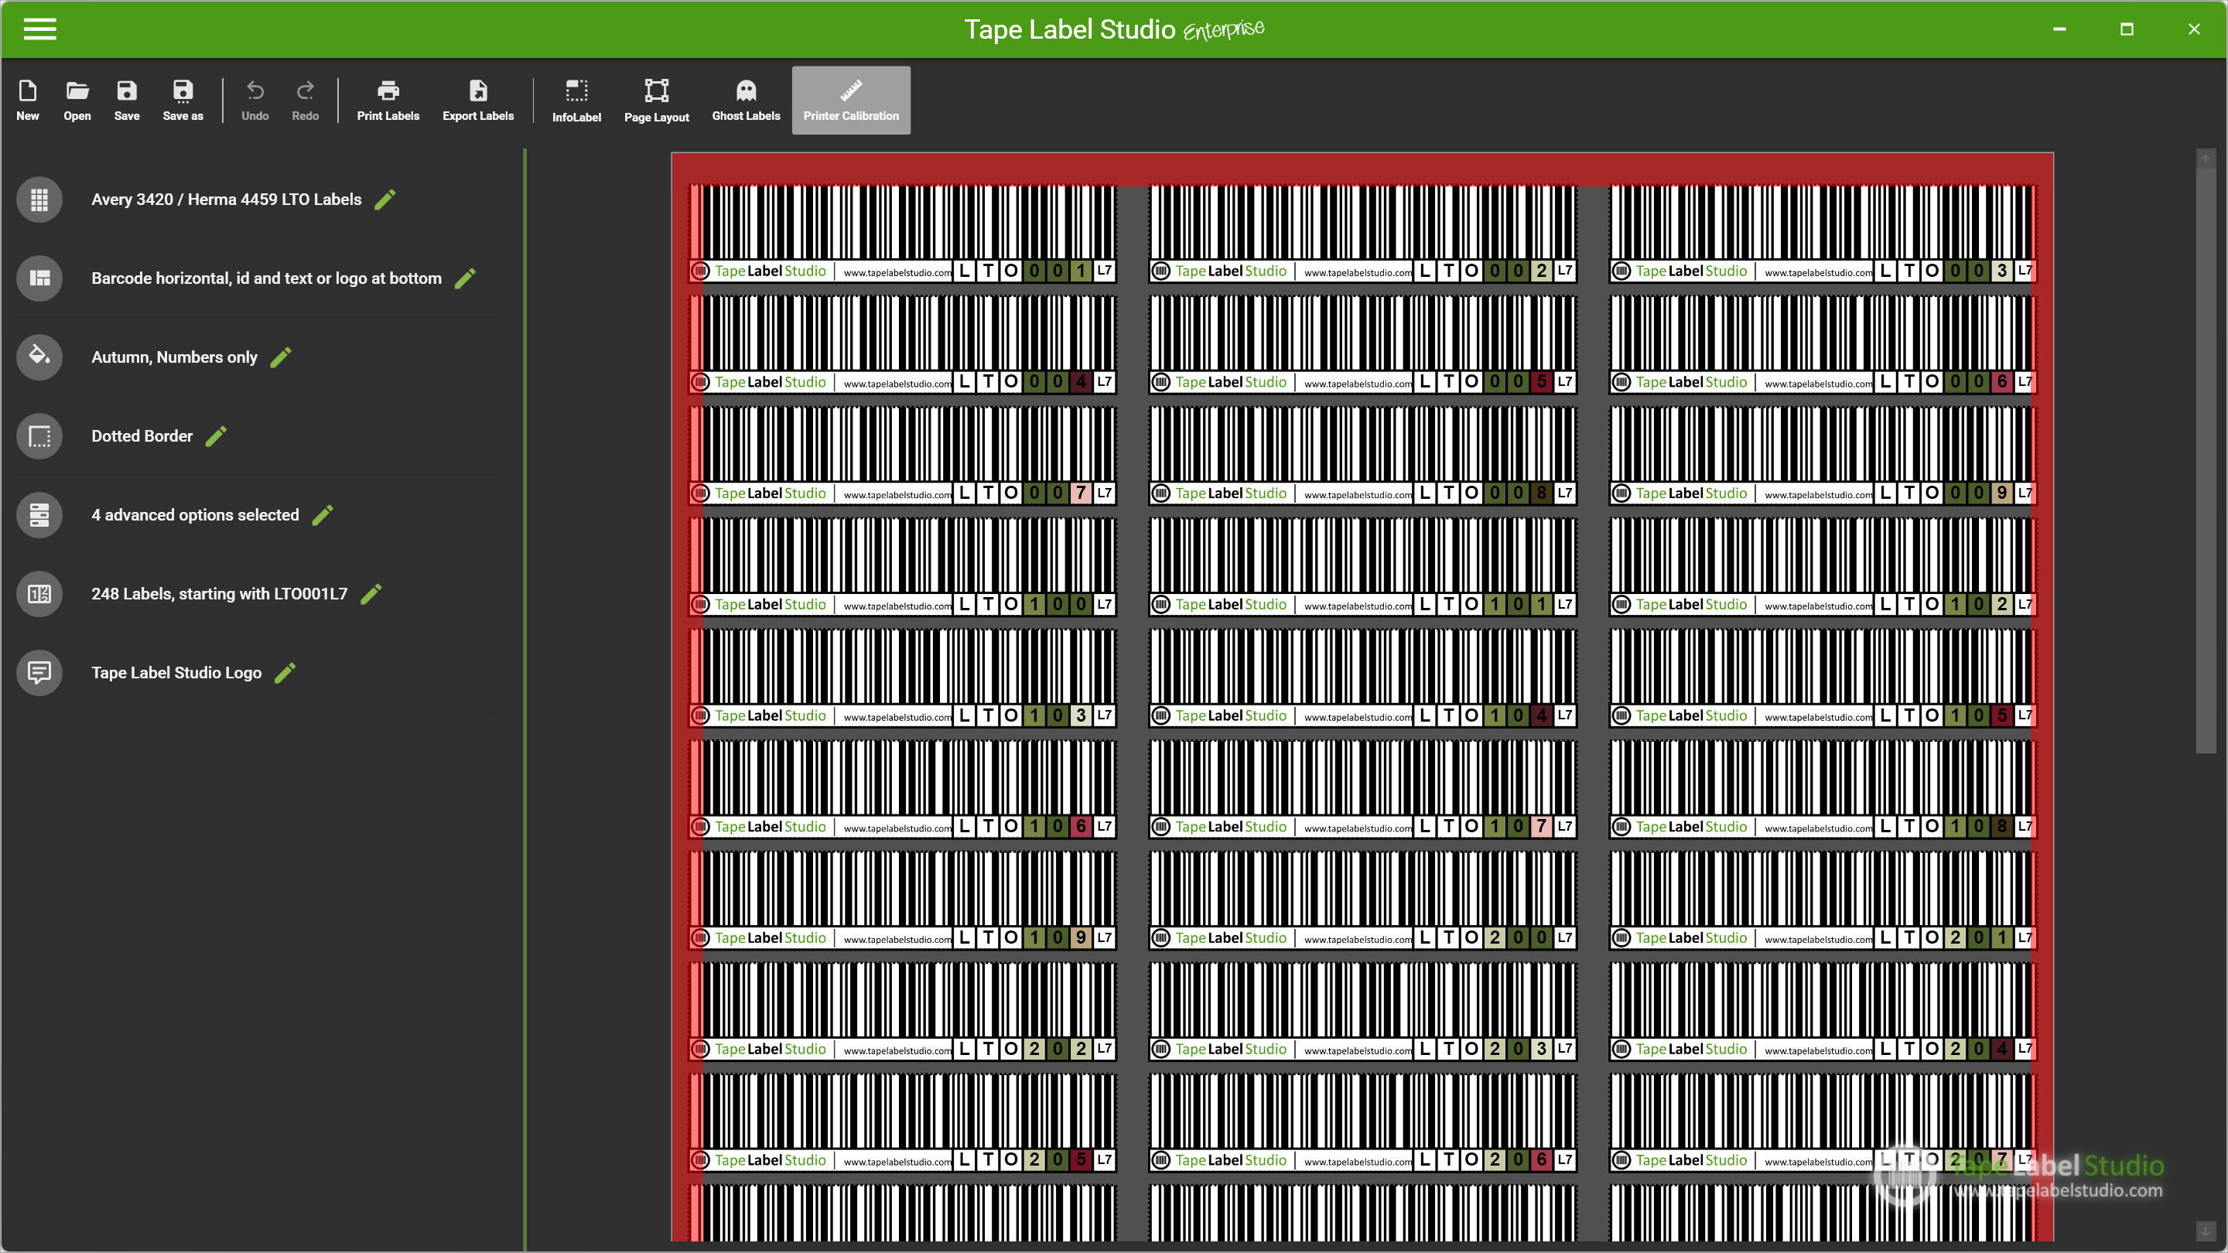Screen dimensions: 2228x1253
Task: Click the LTO005L7 label preview
Action: click(1363, 345)
